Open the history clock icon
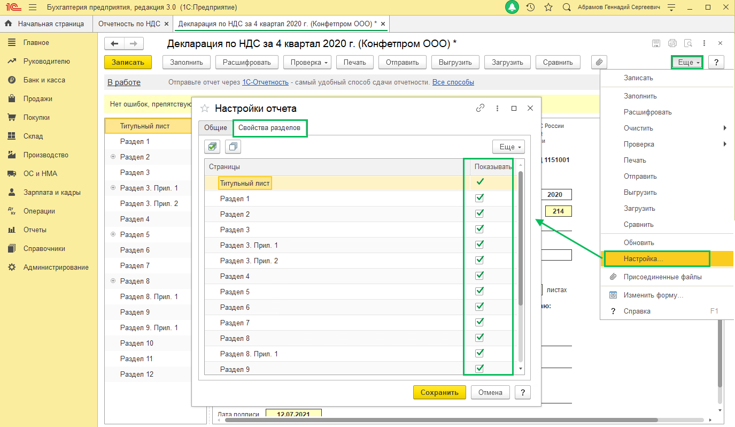Screen dimensions: 735x427 point(530,7)
